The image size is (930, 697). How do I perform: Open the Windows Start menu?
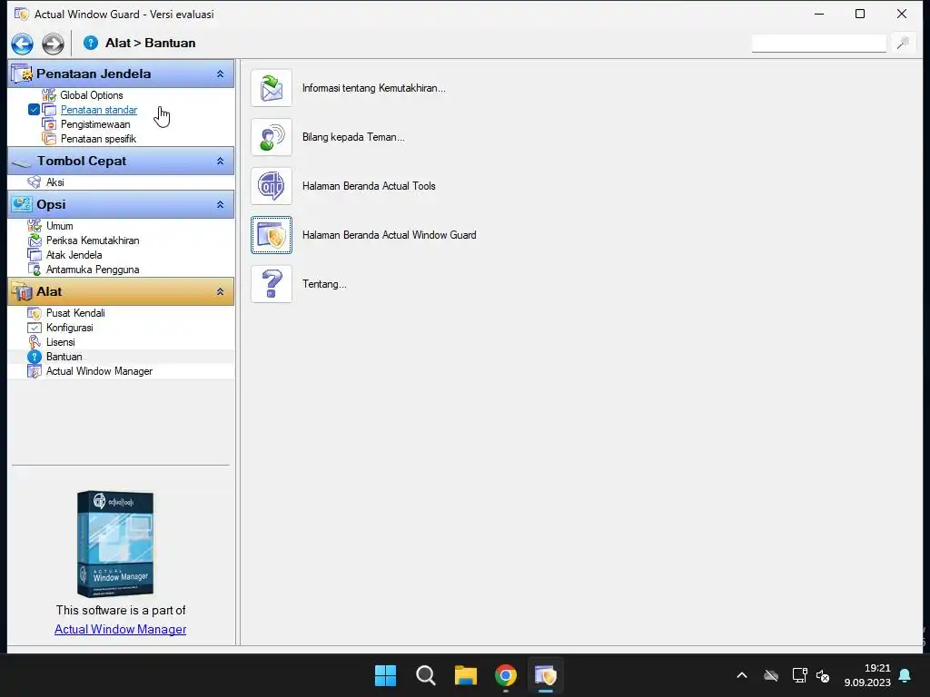click(x=385, y=675)
